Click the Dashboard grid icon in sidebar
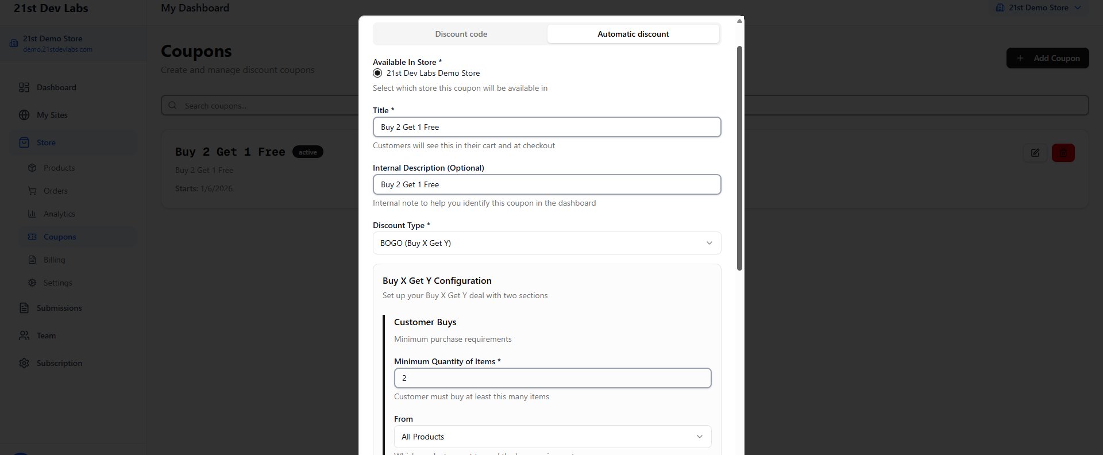Screen dimensions: 1103x455 (24, 87)
